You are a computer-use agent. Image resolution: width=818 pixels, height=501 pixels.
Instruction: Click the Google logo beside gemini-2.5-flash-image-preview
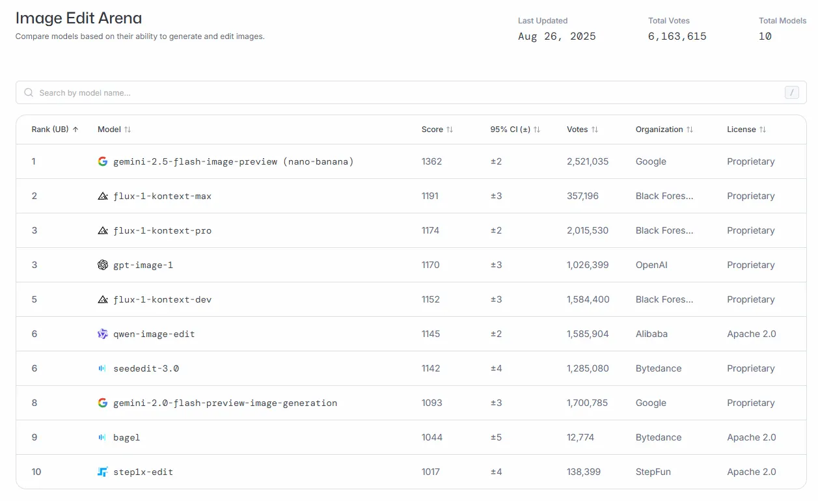click(x=103, y=161)
